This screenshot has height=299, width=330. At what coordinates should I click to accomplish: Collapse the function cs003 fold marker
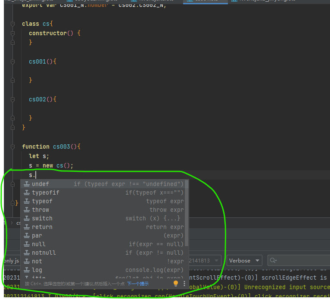click(12, 146)
